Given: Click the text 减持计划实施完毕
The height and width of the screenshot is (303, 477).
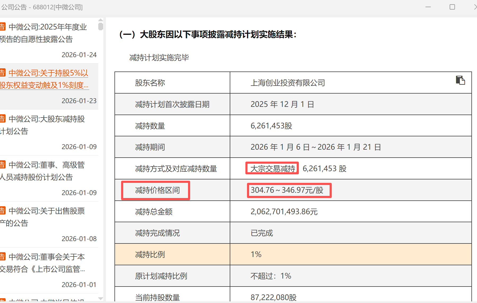Looking at the screenshot, I should 159,58.
